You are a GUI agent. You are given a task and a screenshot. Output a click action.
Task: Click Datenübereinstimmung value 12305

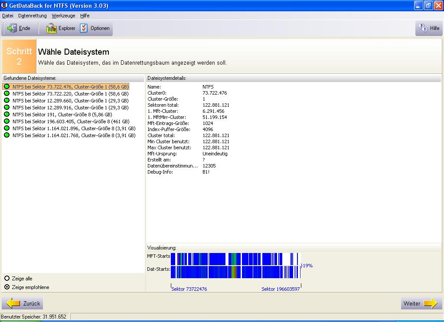(209, 166)
